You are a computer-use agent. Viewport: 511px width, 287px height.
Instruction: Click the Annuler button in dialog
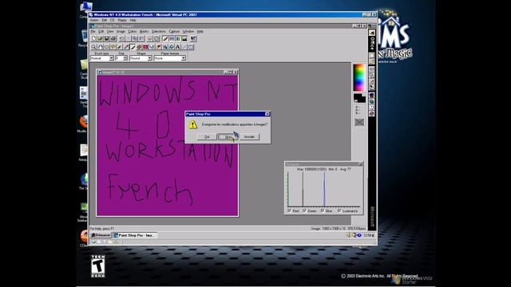point(249,136)
